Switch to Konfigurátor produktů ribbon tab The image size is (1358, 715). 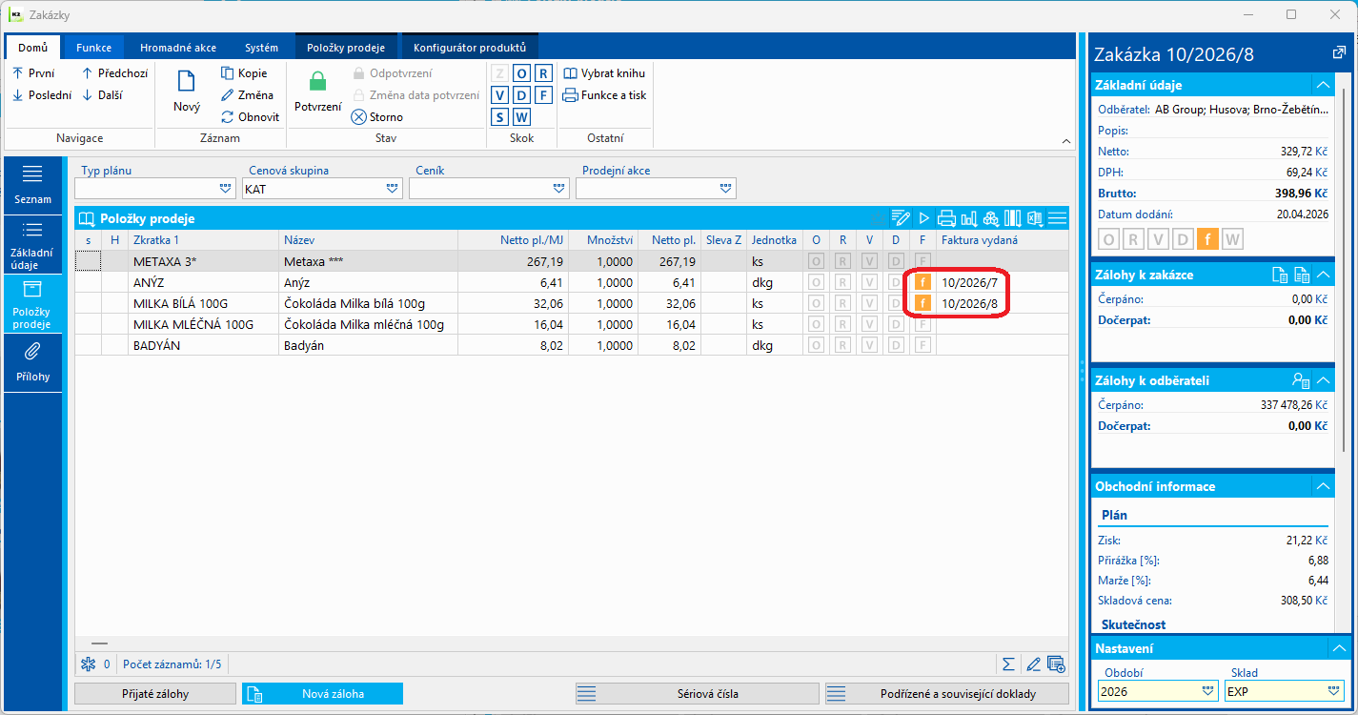[470, 48]
